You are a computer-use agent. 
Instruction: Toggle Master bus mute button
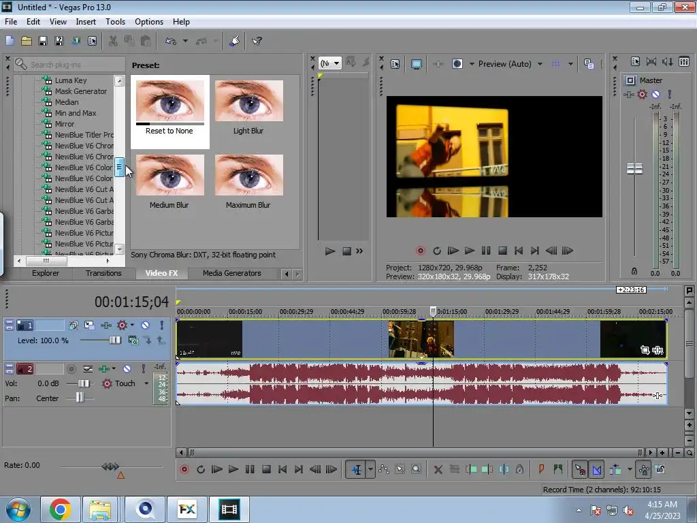[655, 94]
